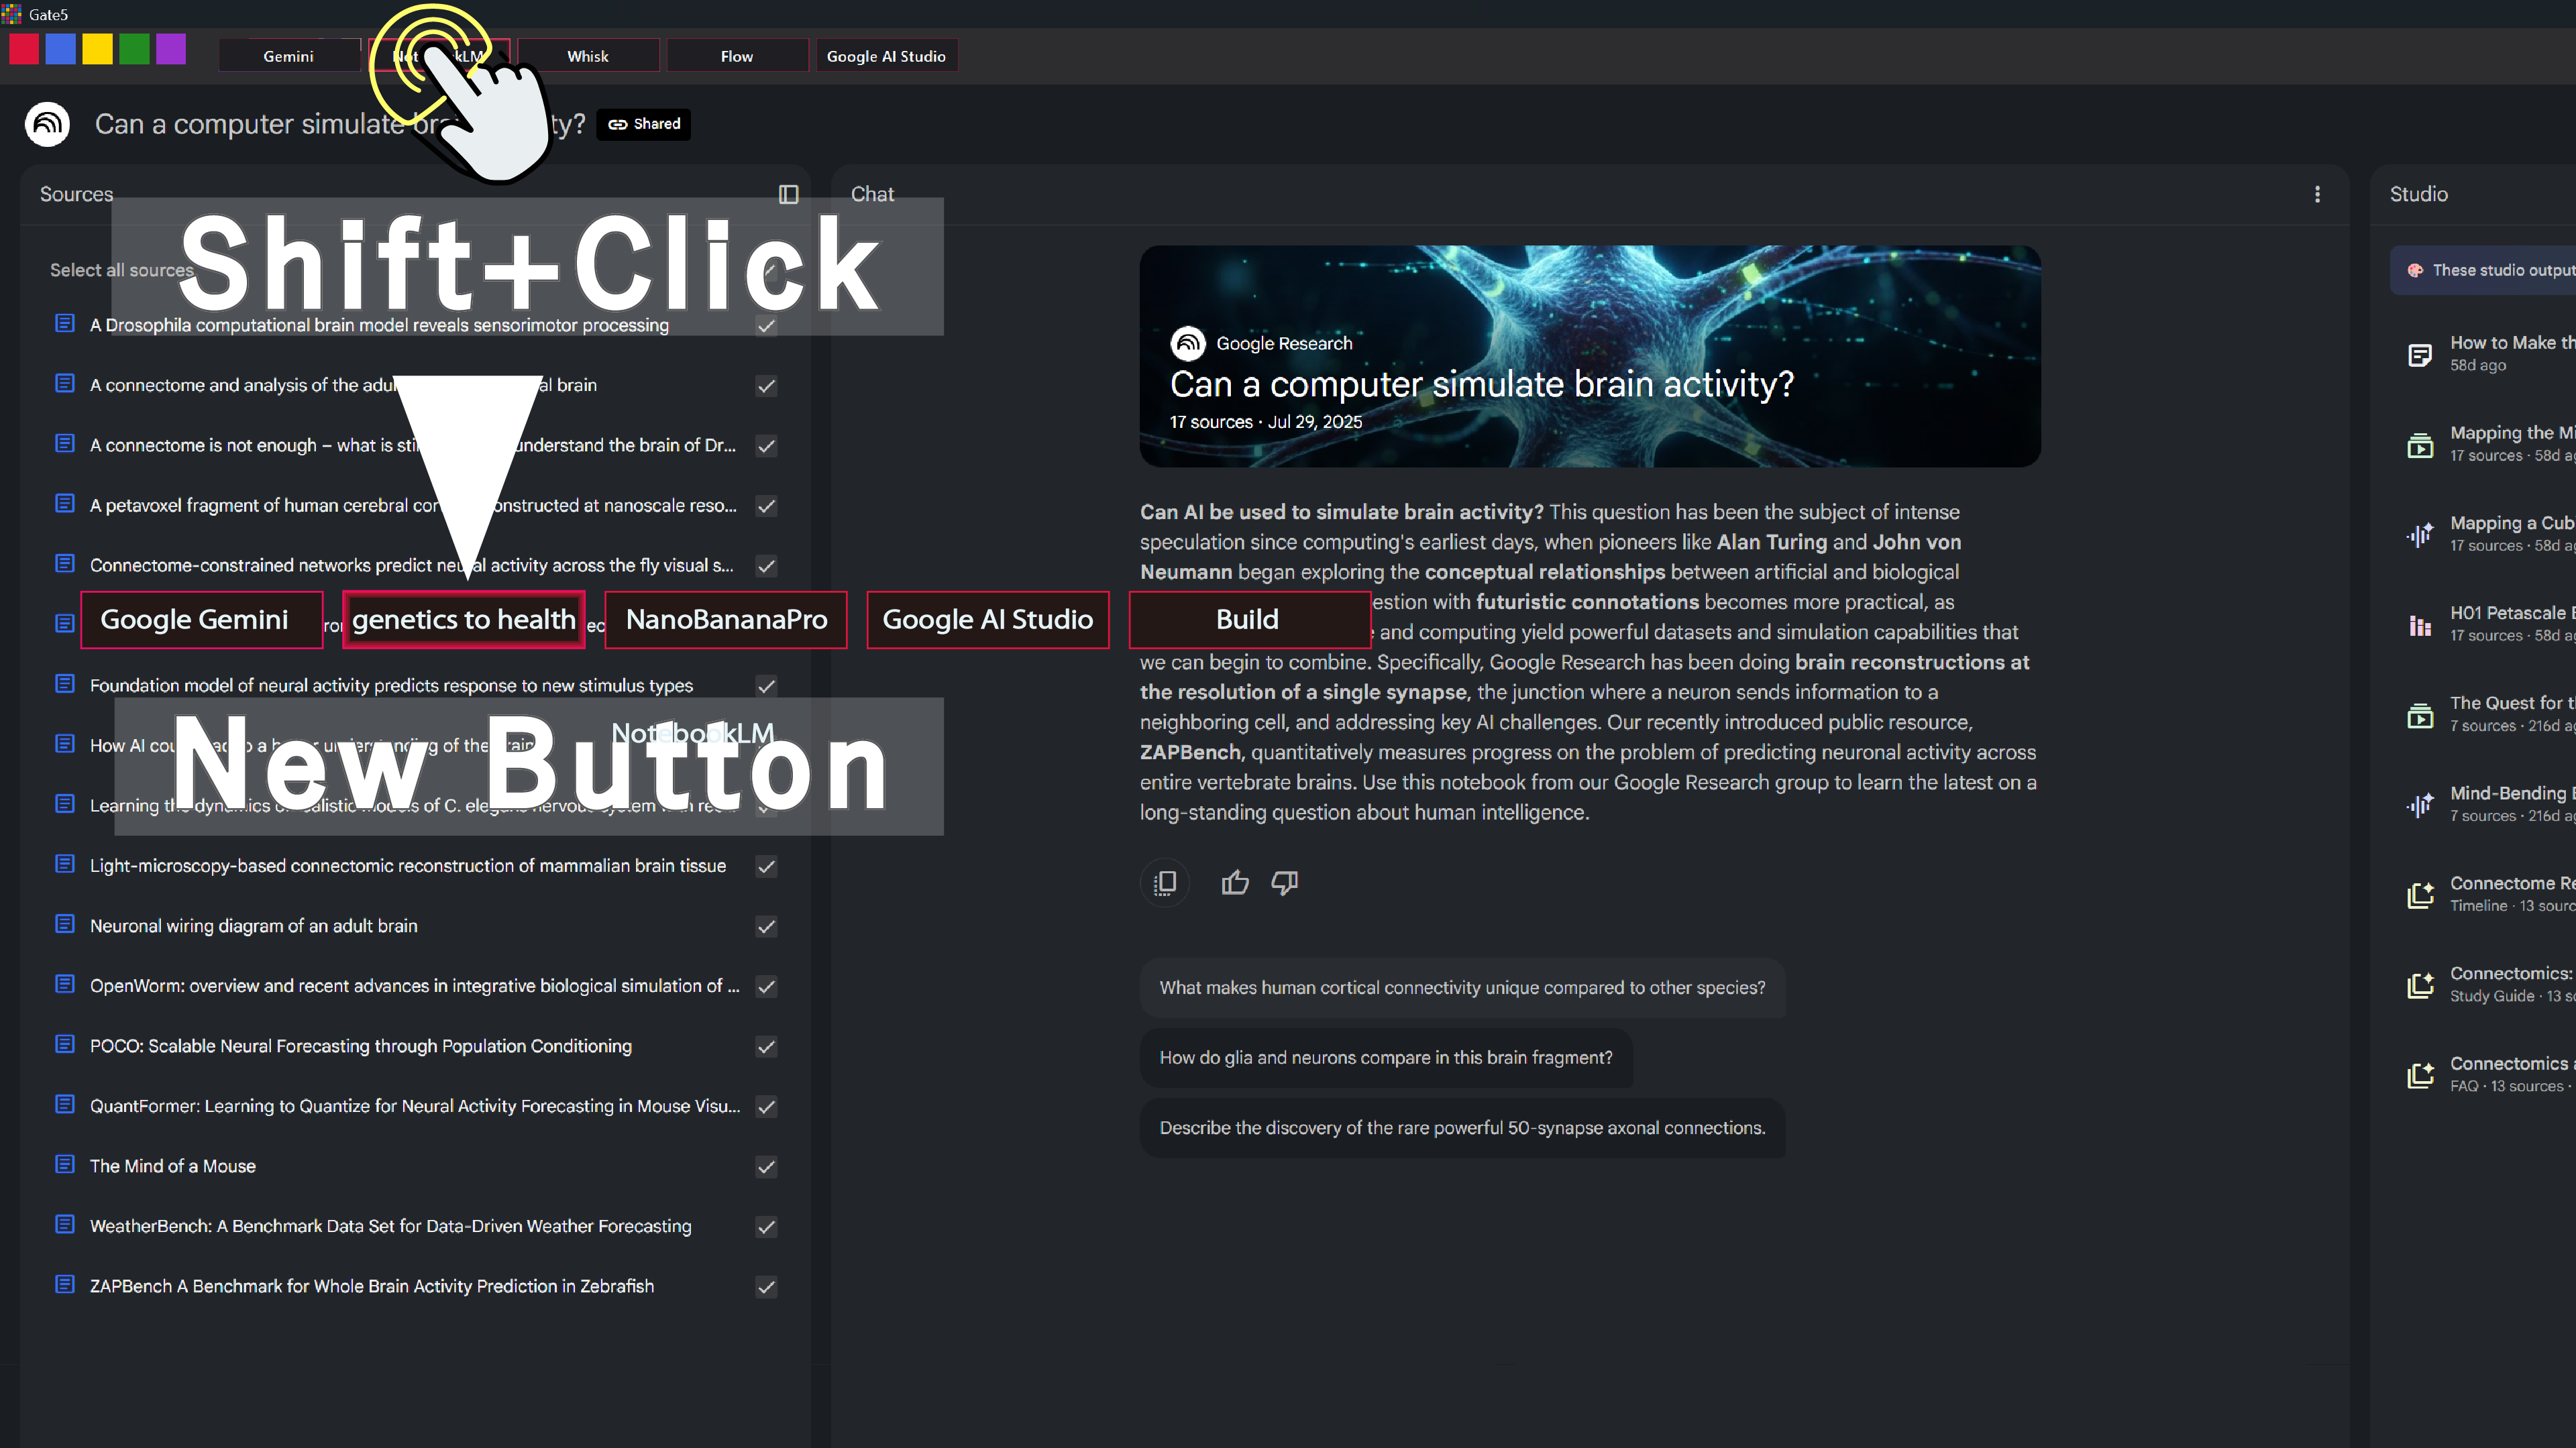This screenshot has width=2576, height=1448.
Task: Uncheck the QuantFormer source checkbox
Action: [766, 1107]
